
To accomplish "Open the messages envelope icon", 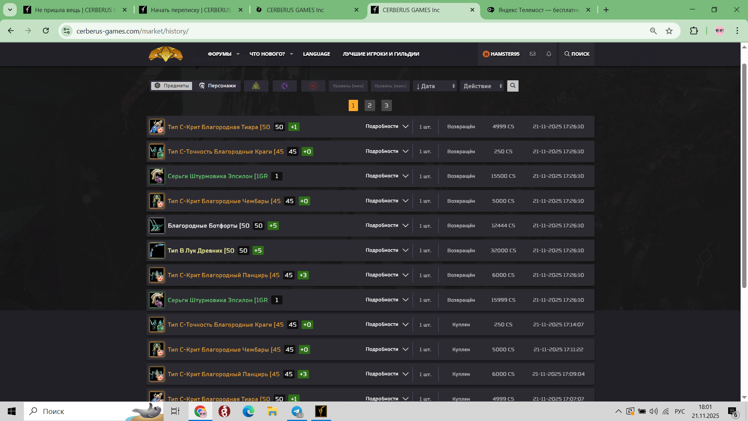I will coord(533,54).
